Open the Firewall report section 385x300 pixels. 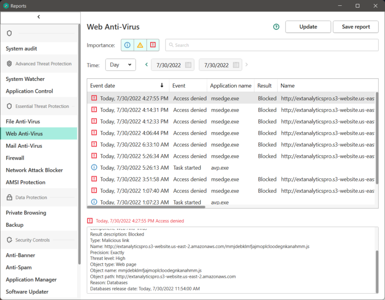pos(15,158)
